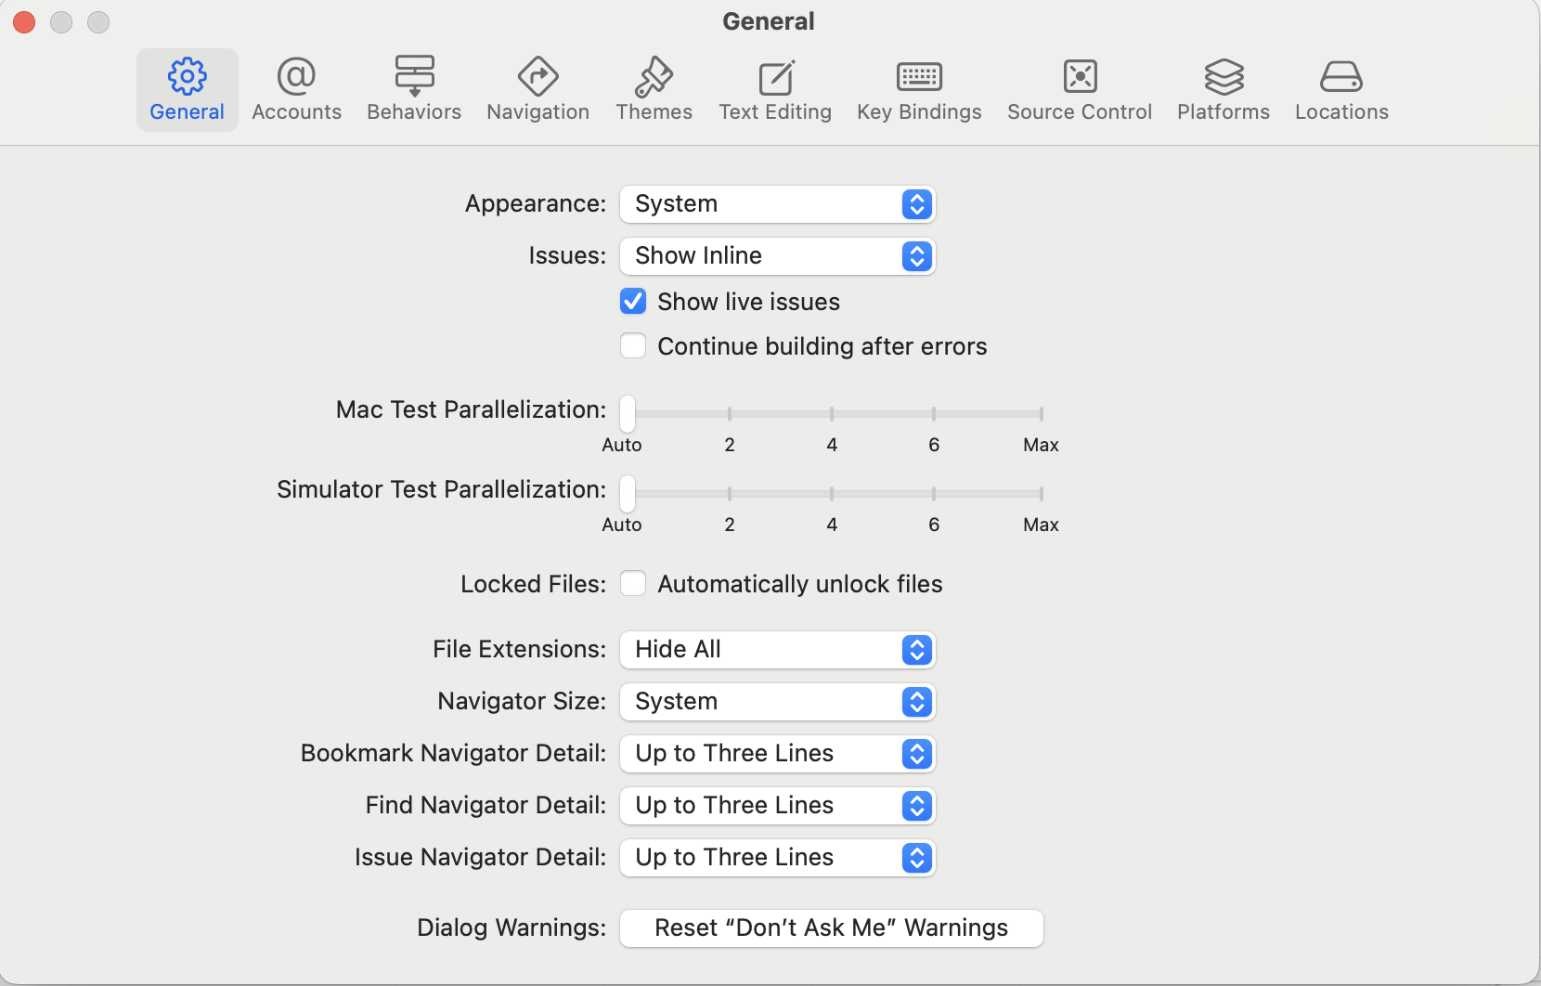Enable Continue building after errors
The width and height of the screenshot is (1541, 986).
tap(633, 345)
